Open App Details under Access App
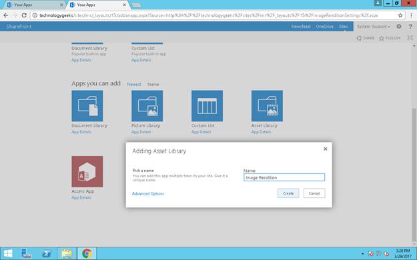The image size is (417, 260). point(81,197)
